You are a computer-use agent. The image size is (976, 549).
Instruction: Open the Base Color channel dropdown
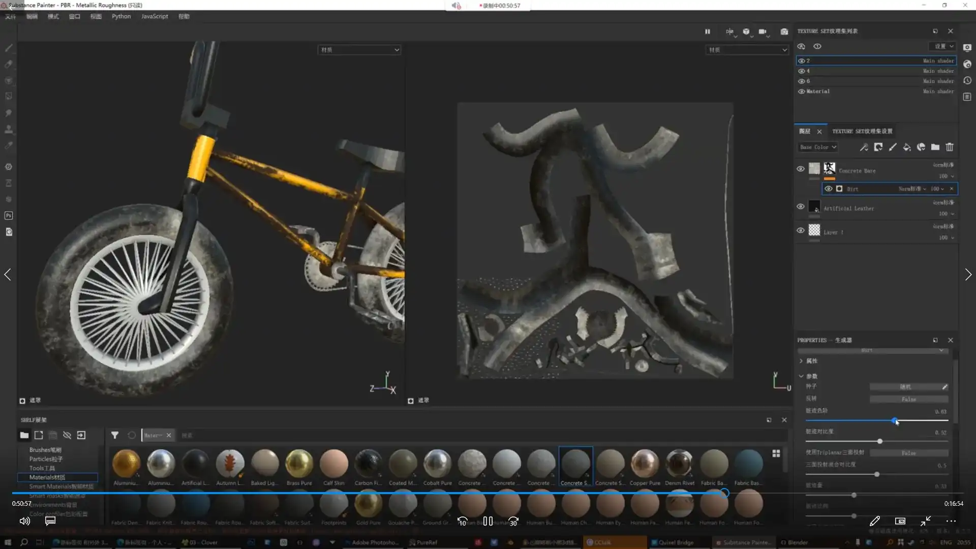(x=818, y=147)
